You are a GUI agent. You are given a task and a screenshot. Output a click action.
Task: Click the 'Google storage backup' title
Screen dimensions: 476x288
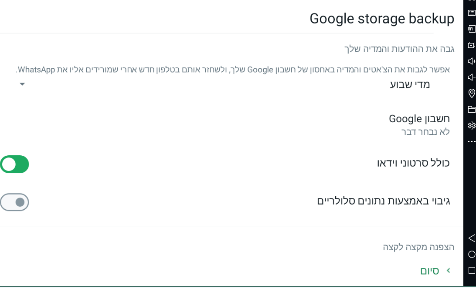381,19
